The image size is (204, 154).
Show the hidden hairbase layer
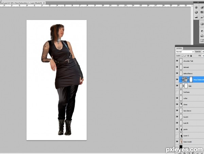point(177,92)
